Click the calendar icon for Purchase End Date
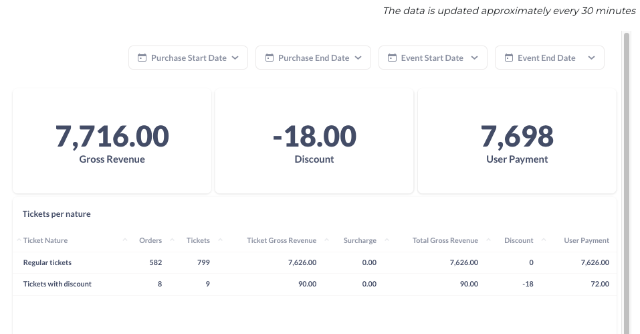The height and width of the screenshot is (334, 640). 270,58
